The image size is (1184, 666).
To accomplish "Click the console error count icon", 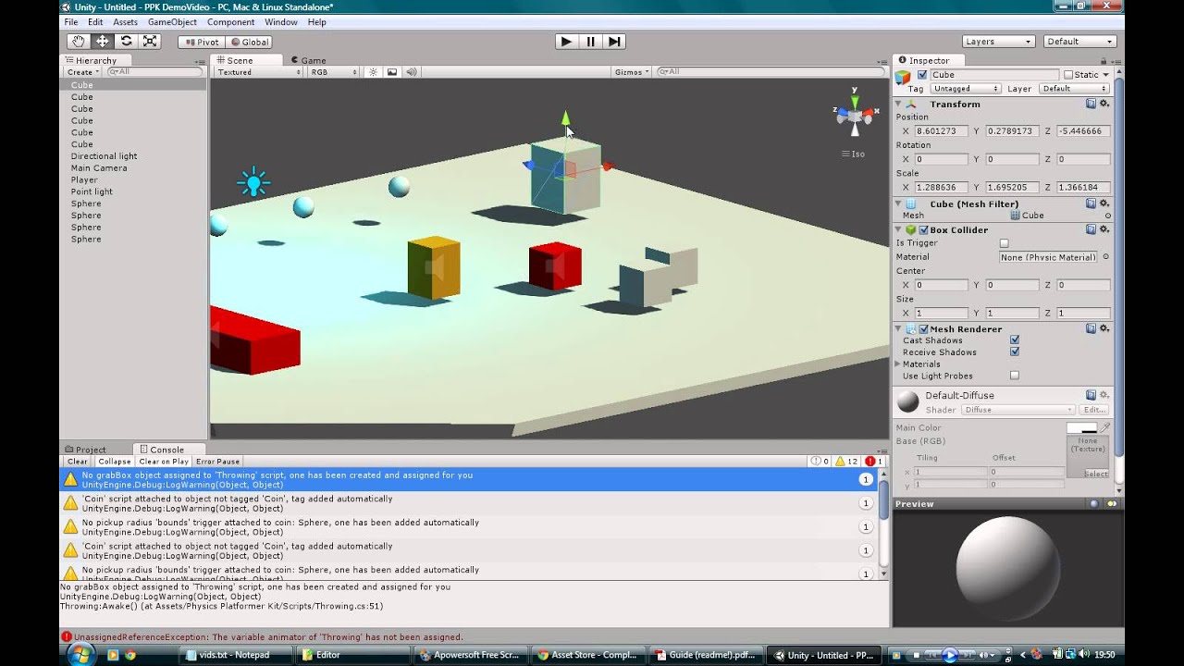I will [x=875, y=461].
